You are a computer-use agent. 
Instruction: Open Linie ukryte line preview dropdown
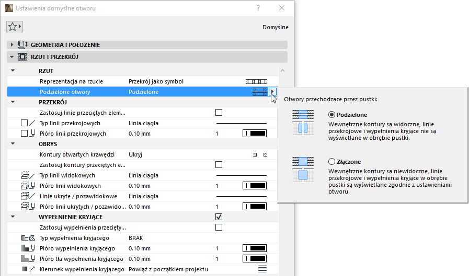tap(242, 196)
